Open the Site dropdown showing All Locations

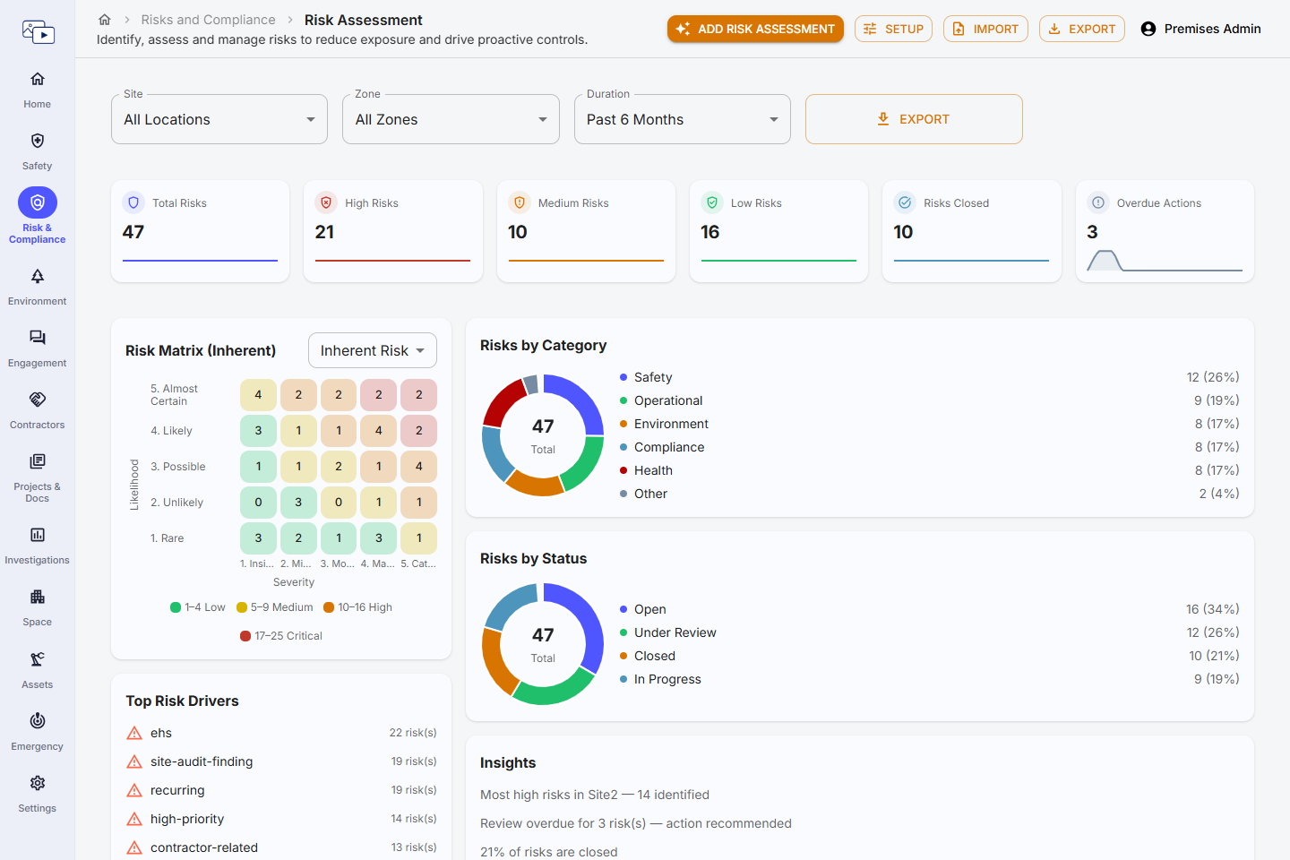[x=219, y=119]
